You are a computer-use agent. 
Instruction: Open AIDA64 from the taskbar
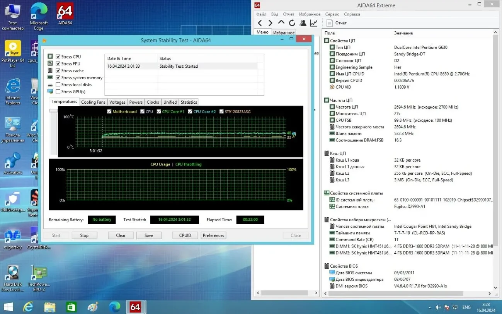pyautogui.click(x=136, y=307)
